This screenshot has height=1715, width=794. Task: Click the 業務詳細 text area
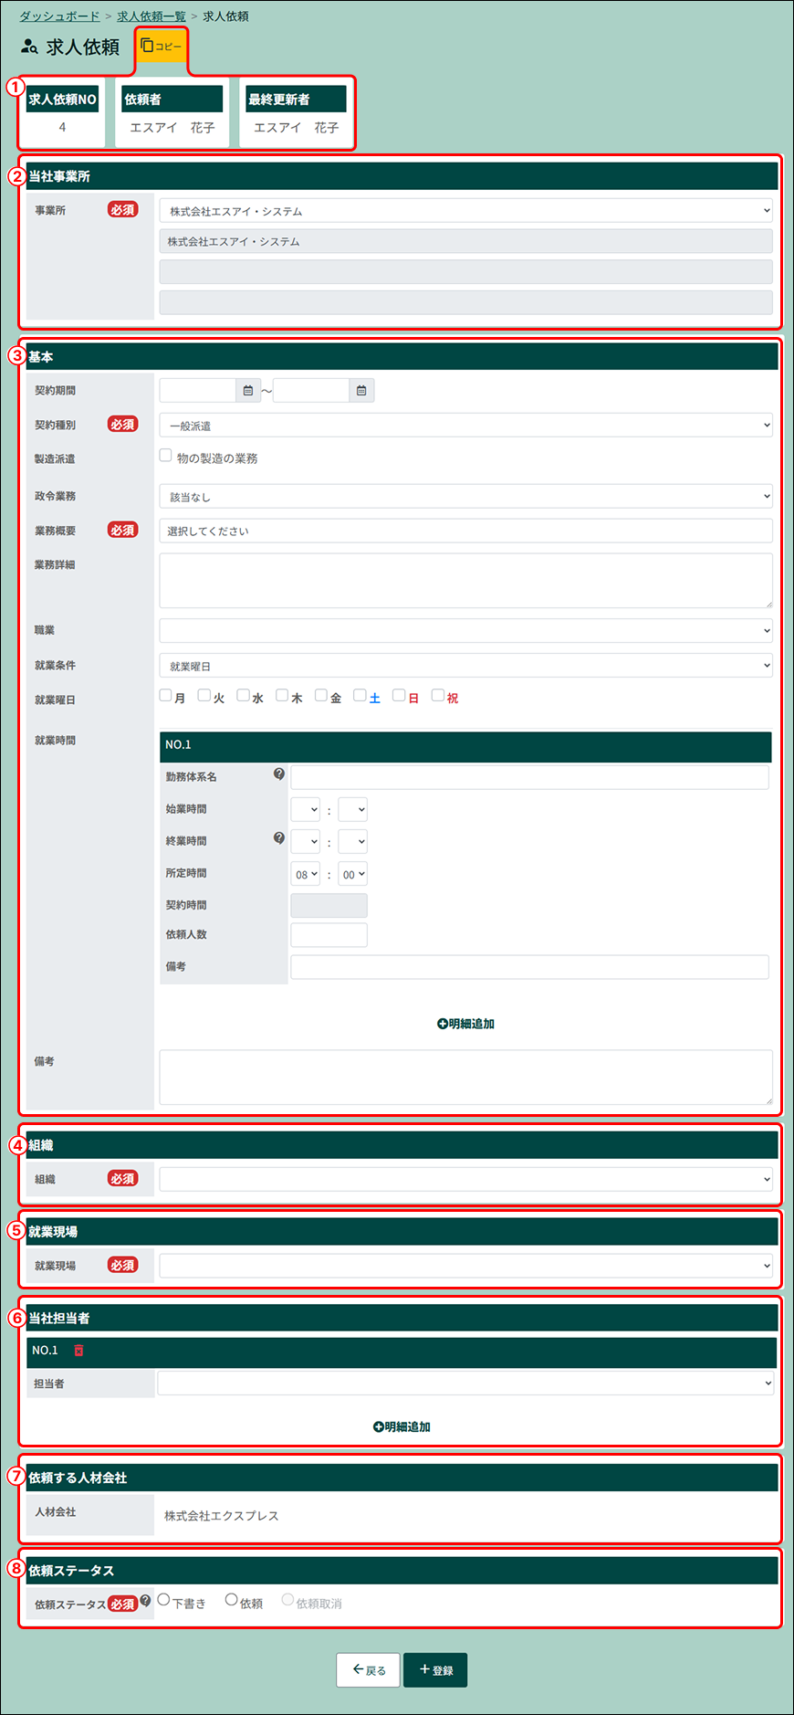(x=465, y=581)
